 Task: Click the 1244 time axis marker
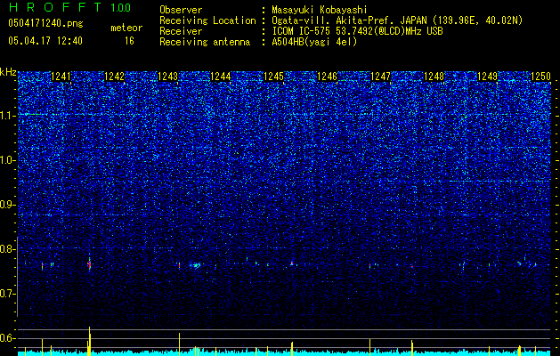click(x=221, y=77)
